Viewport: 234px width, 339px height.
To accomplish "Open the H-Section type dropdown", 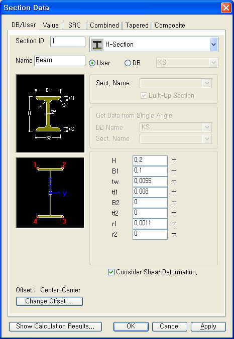I will pos(213,44).
